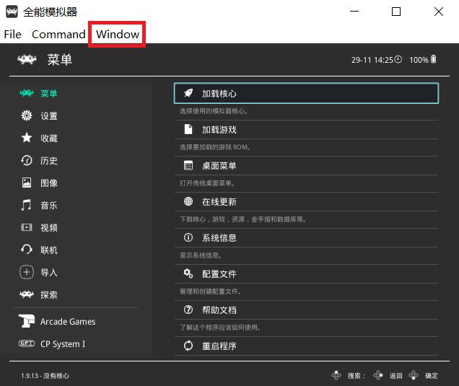Viewport: 459px width, 386px height.
Task: Click the gear icon for 设置
Action: click(27, 115)
